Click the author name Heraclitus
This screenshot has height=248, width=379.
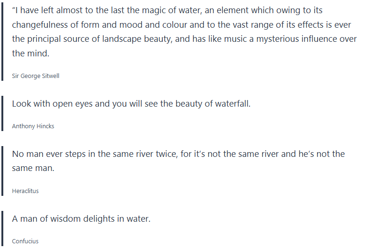click(25, 191)
